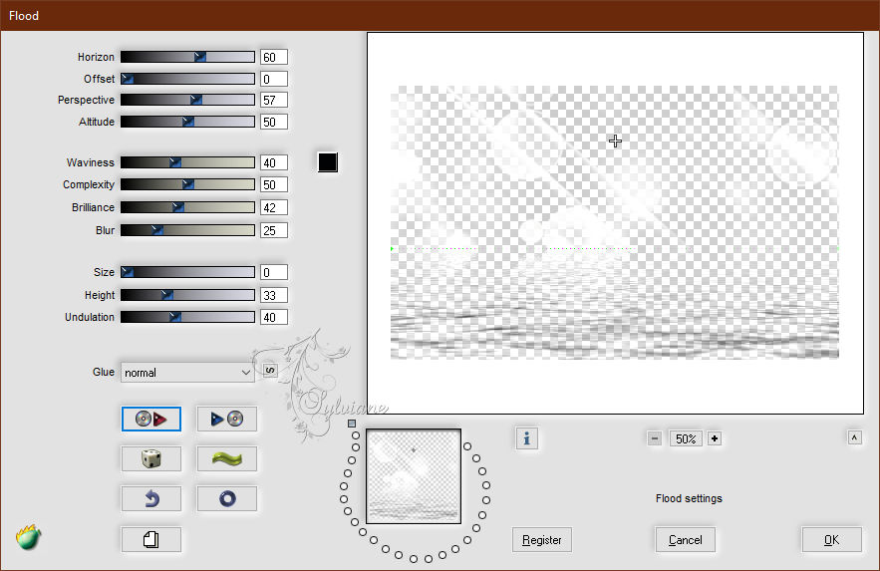Viewport: 880px width, 571px height.
Task: Click the Horizon slider track
Action: [187, 57]
